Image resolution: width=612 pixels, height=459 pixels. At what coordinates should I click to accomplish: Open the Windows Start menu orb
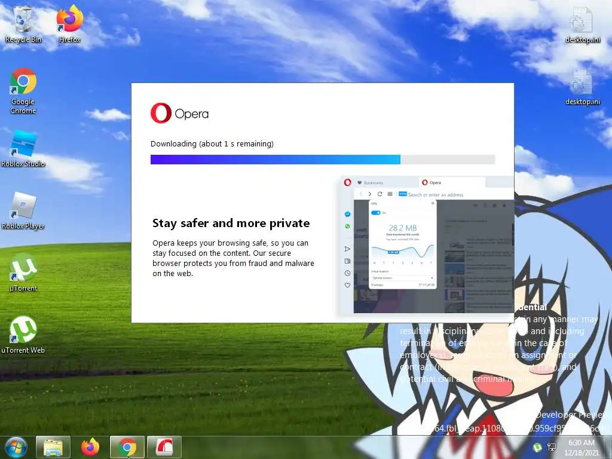pyautogui.click(x=16, y=447)
